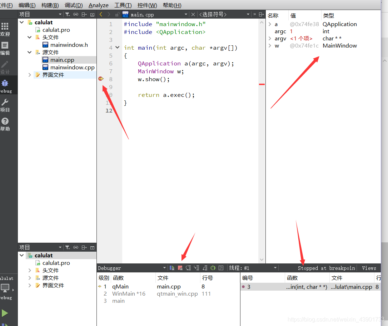
Task: Expand variable w in locals view
Action: coord(270,45)
